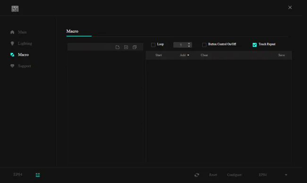Go to Main page
Image resolution: width=307 pixels, height=183 pixels.
(x=22, y=32)
